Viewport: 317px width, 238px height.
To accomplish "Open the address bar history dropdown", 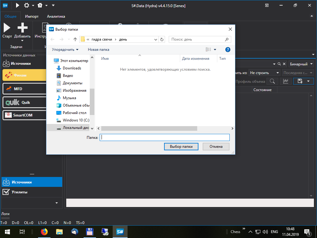I will pyautogui.click(x=155, y=39).
